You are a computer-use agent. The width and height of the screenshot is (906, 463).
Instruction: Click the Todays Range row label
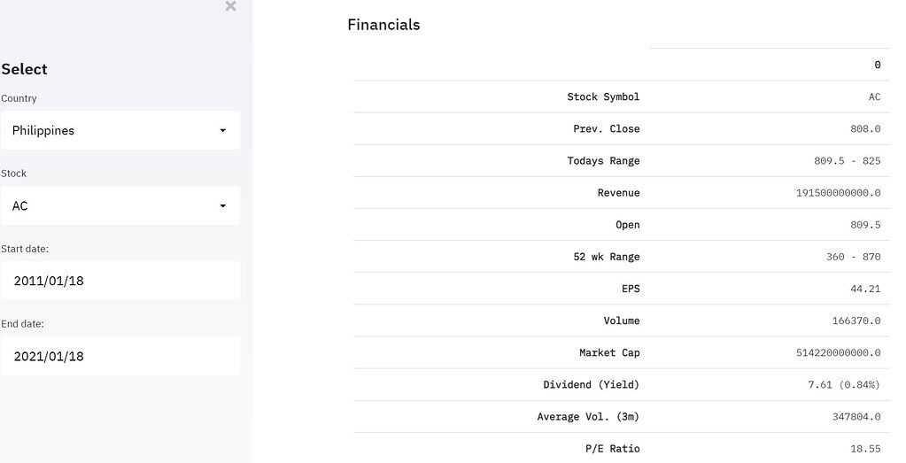coord(603,160)
